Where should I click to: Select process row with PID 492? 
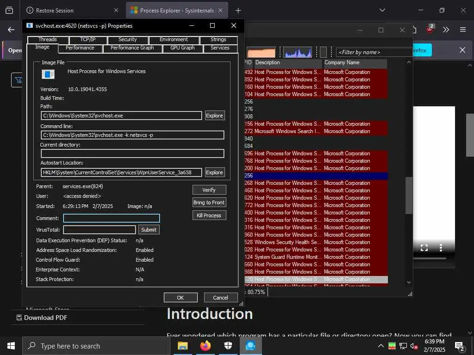click(x=316, y=72)
